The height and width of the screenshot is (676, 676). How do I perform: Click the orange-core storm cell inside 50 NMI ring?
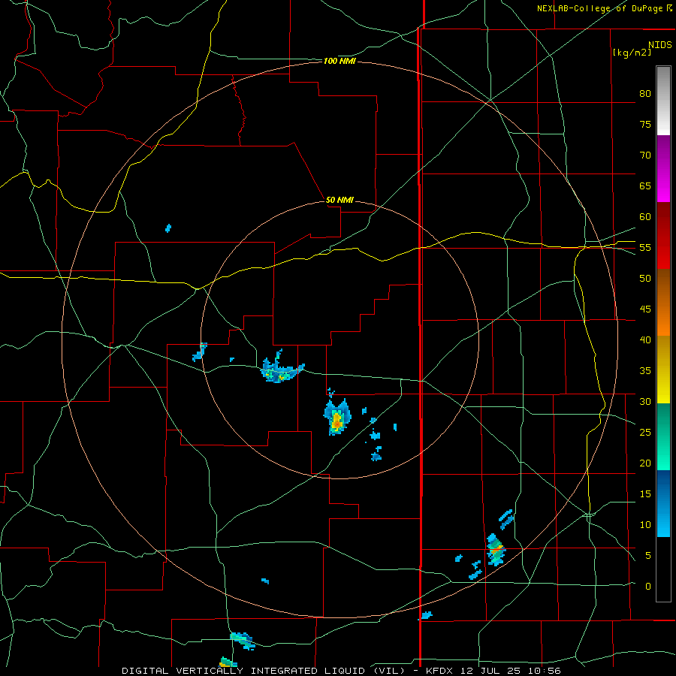336,418
